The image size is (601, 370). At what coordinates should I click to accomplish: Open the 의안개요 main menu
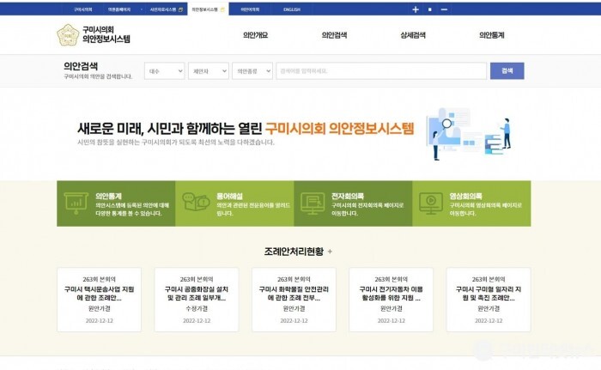[256, 35]
